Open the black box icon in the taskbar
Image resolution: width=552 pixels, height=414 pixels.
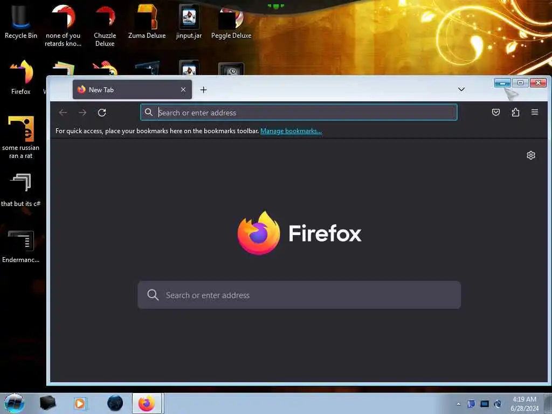[x=47, y=403]
